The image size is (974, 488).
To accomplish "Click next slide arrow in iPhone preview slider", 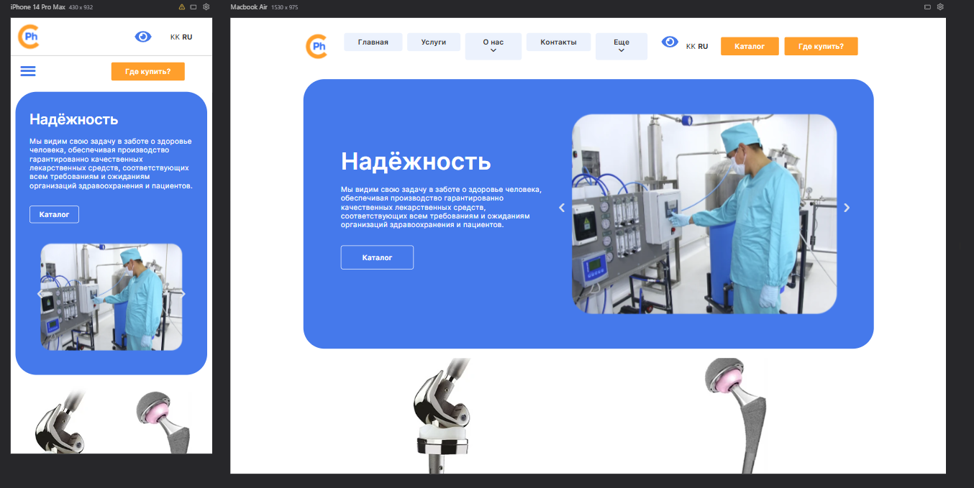I will click(x=183, y=294).
